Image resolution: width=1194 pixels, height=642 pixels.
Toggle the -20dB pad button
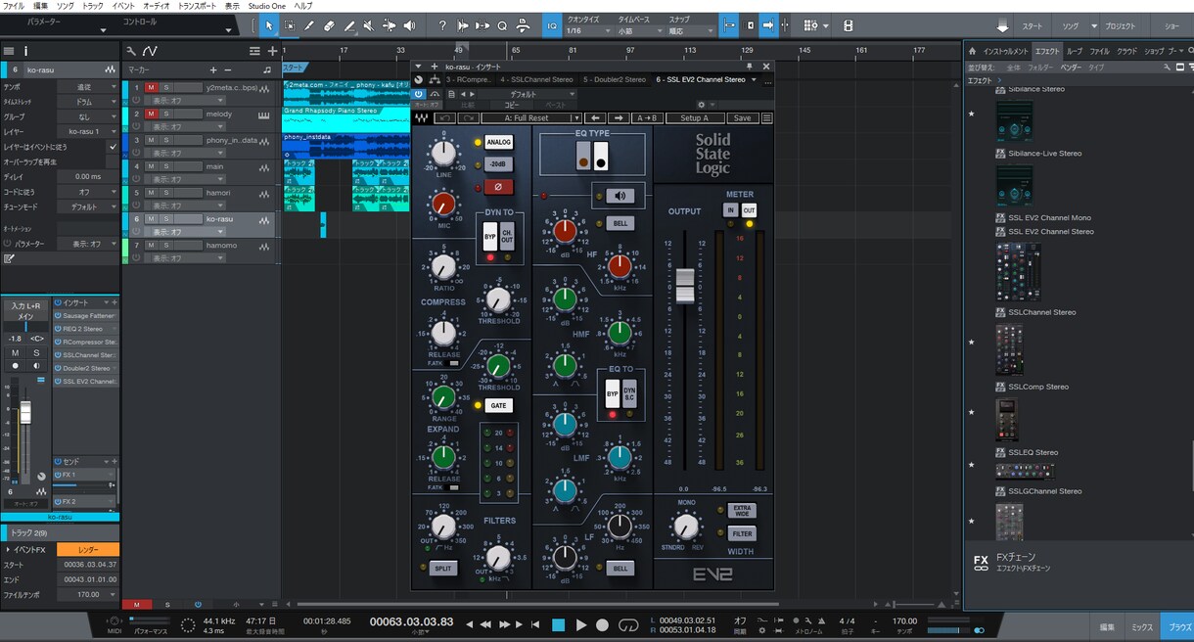[x=498, y=164]
